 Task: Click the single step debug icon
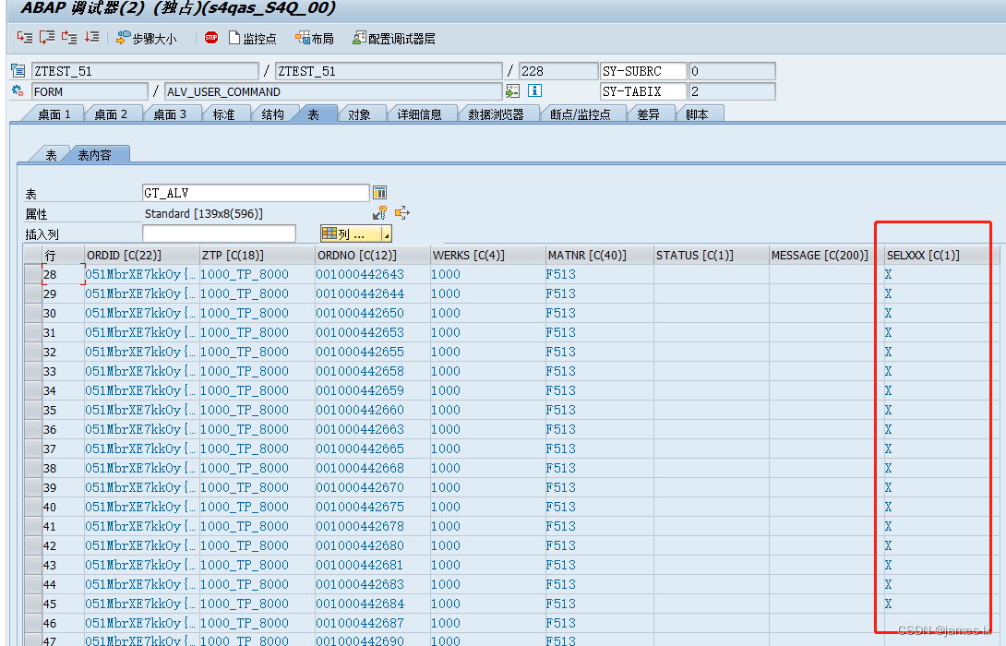point(23,38)
